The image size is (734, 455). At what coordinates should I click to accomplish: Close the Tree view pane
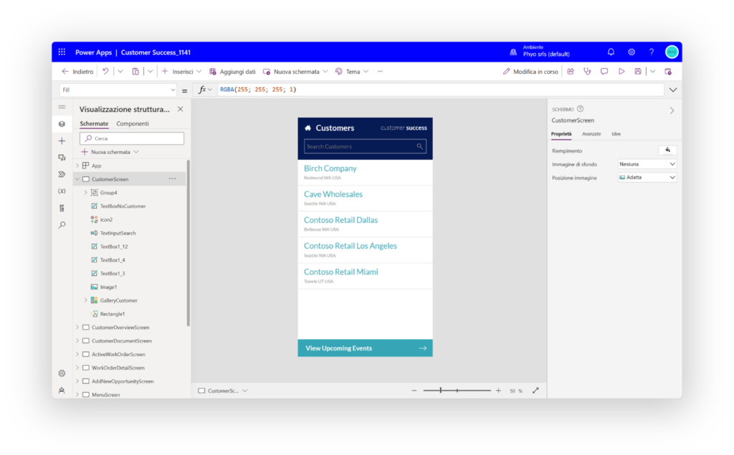(180, 109)
